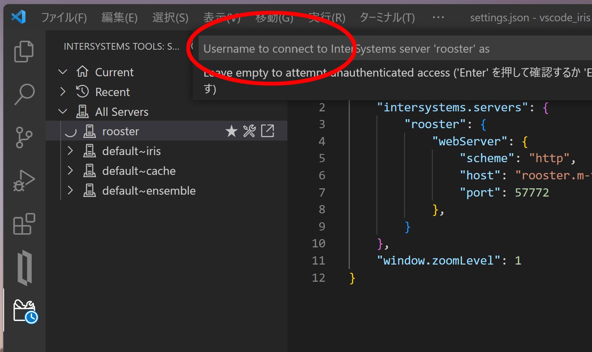Image resolution: width=592 pixels, height=352 pixels.
Task: Open the Extensions view icon
Action: click(24, 224)
